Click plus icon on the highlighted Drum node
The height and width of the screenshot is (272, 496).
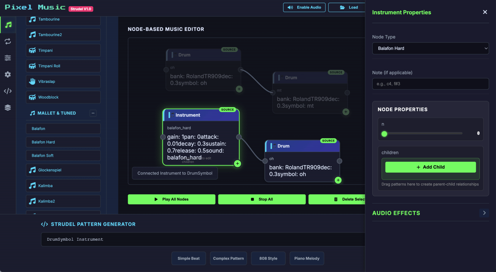(x=338, y=180)
